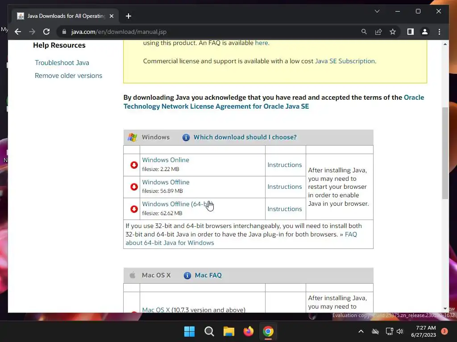
Task: Open the Mac FAQ link
Action: click(208, 275)
